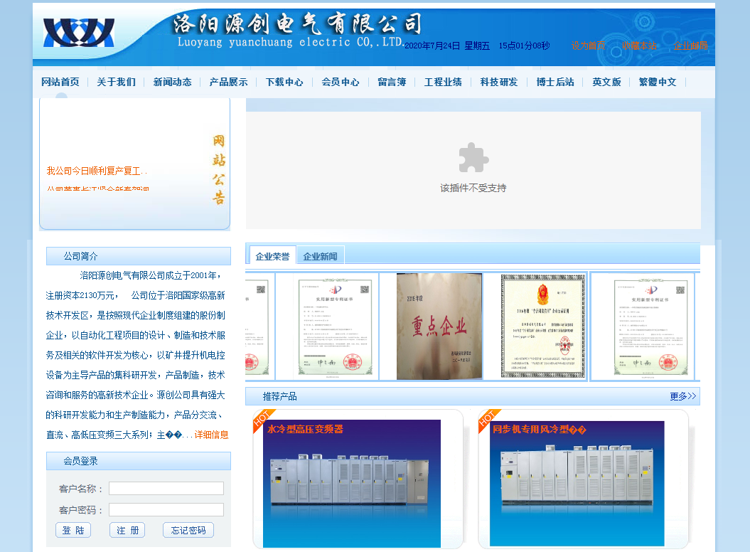
Task: Click the 客户名称 input field
Action: 166,488
